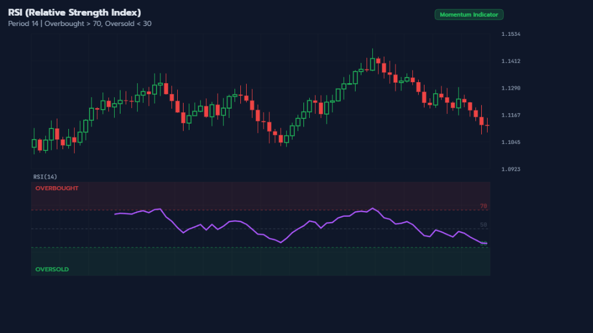This screenshot has width=593, height=333.
Task: Click the OVERSOLD zone label
Action: (x=51, y=269)
